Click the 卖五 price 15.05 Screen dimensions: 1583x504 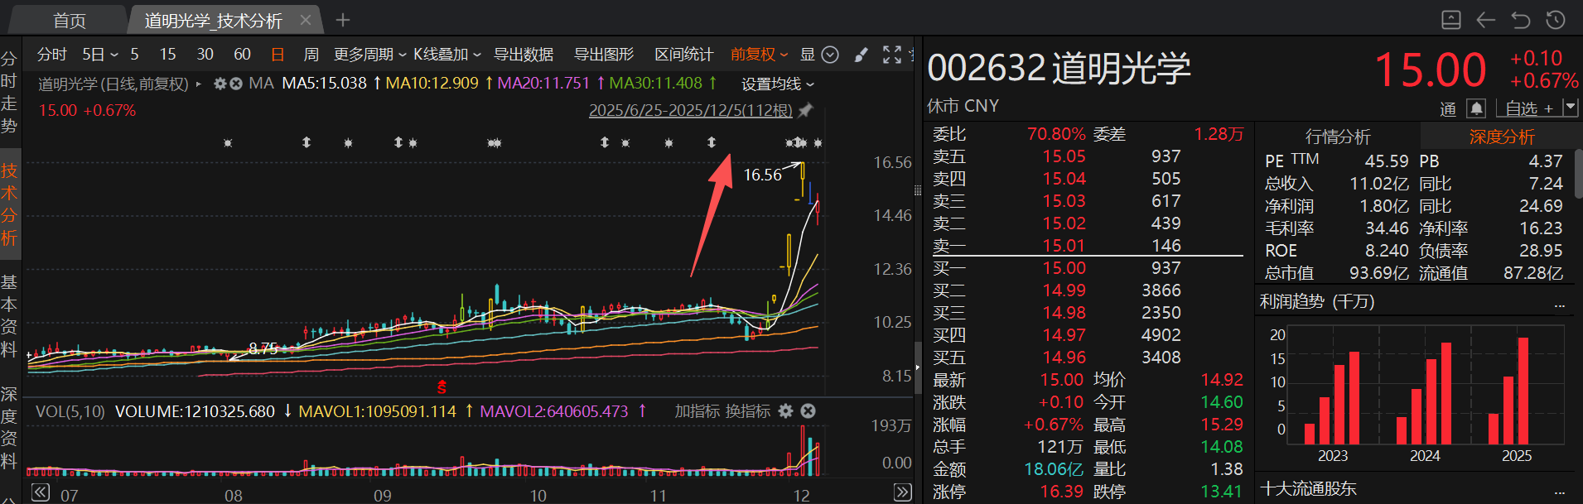coord(1064,156)
